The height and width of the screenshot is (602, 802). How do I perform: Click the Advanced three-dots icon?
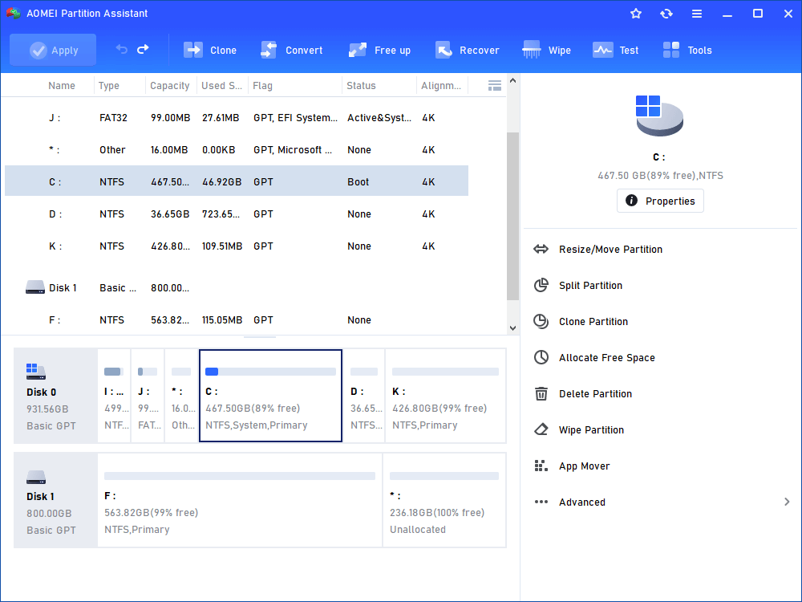pyautogui.click(x=541, y=502)
